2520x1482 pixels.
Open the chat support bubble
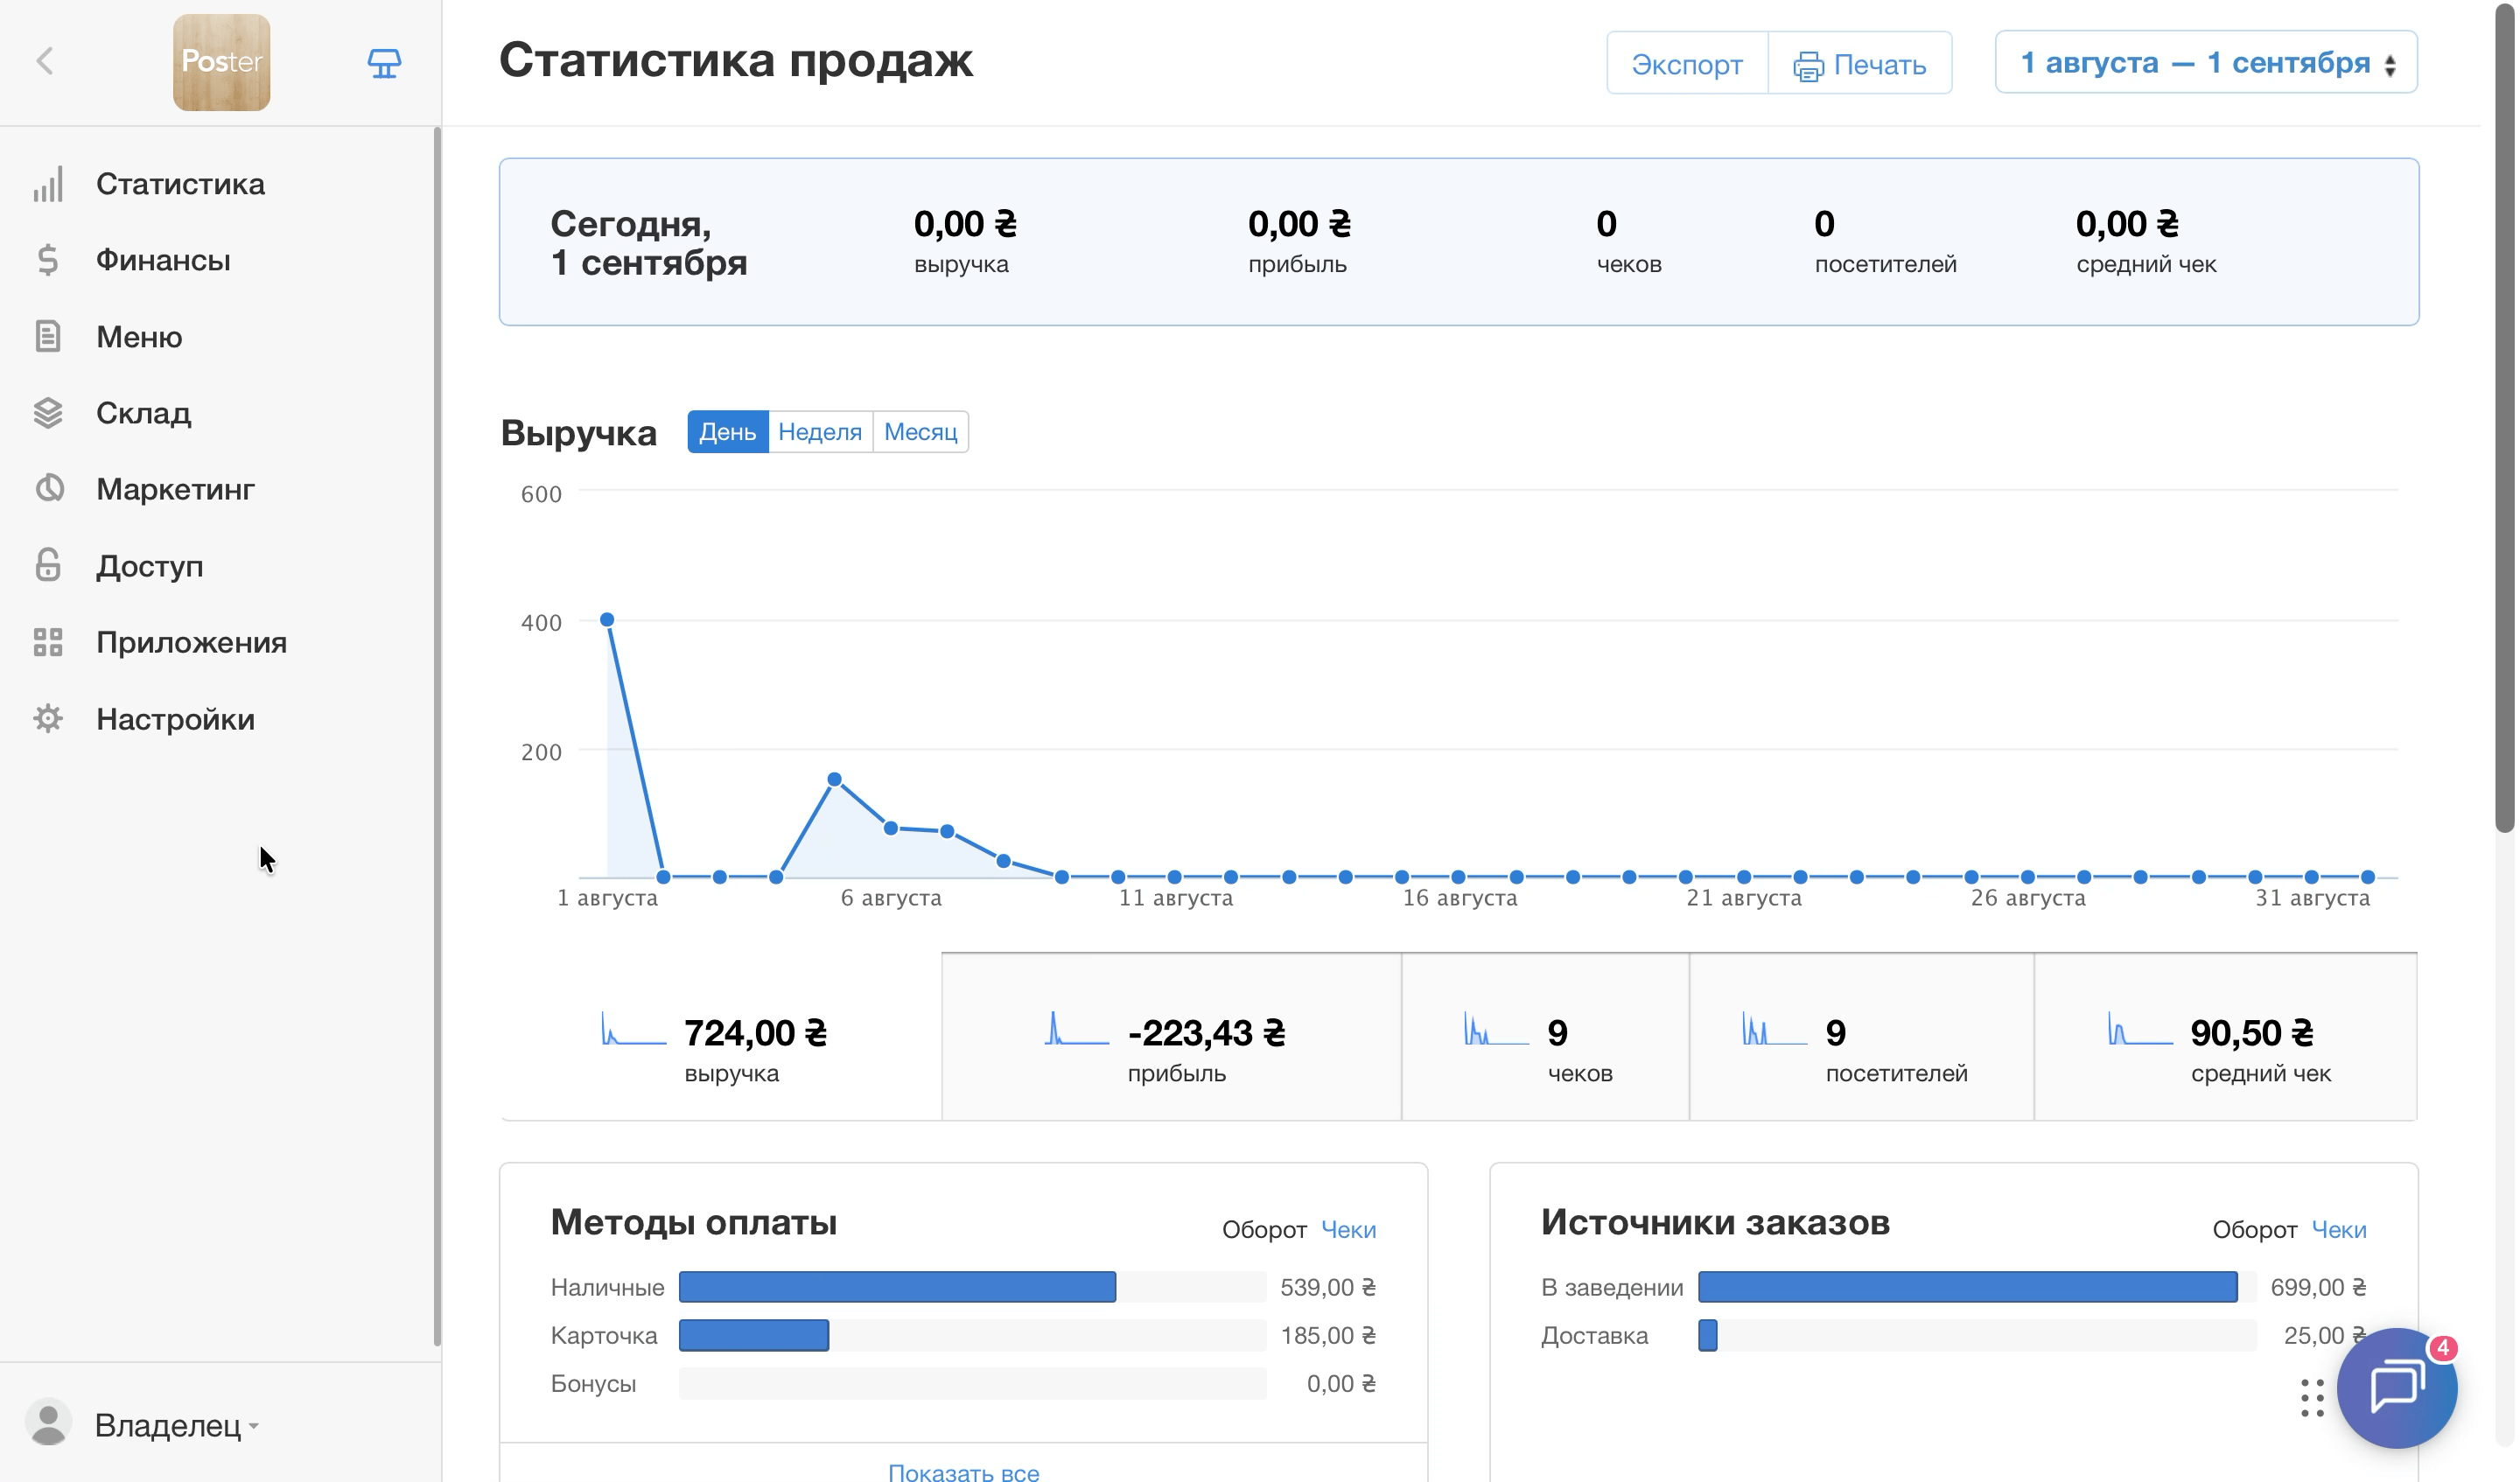(x=2397, y=1388)
